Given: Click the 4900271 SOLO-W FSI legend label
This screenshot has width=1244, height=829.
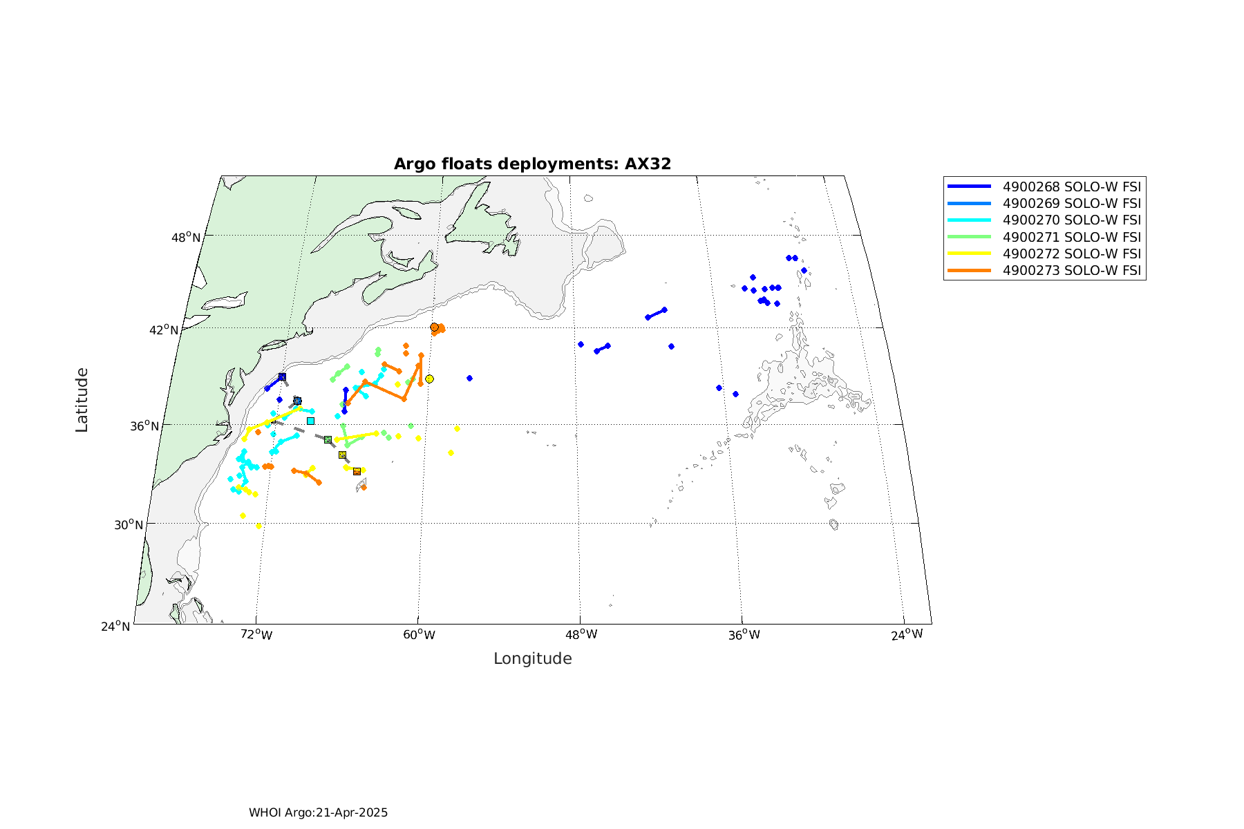Looking at the screenshot, I should (x=1071, y=237).
